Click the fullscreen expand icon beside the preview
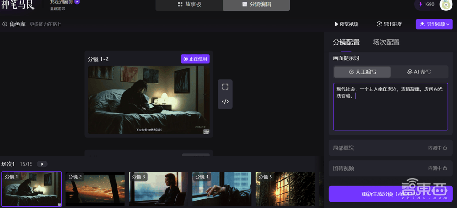Image resolution: width=457 pixels, height=208 pixels. [225, 87]
